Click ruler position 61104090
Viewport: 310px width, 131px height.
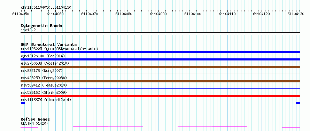[x=158, y=14]
